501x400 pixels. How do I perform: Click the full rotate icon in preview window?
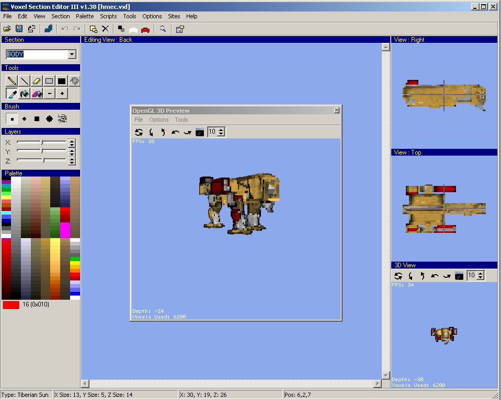pyautogui.click(x=139, y=132)
